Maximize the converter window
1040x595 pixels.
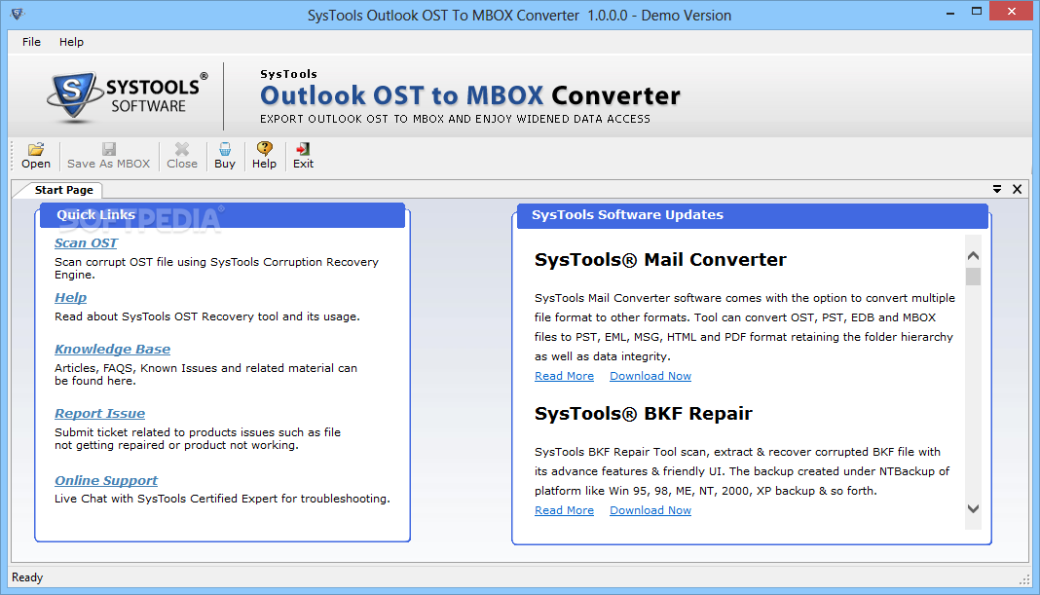click(977, 12)
